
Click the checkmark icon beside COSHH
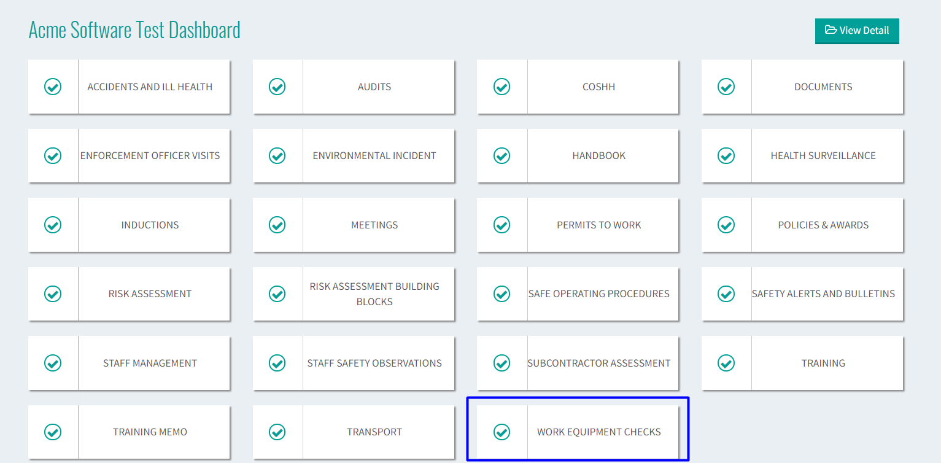(502, 87)
